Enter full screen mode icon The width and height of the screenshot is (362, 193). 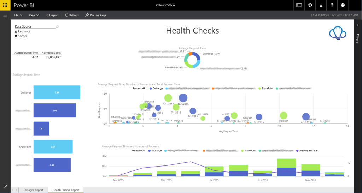pyautogui.click(x=299, y=5)
